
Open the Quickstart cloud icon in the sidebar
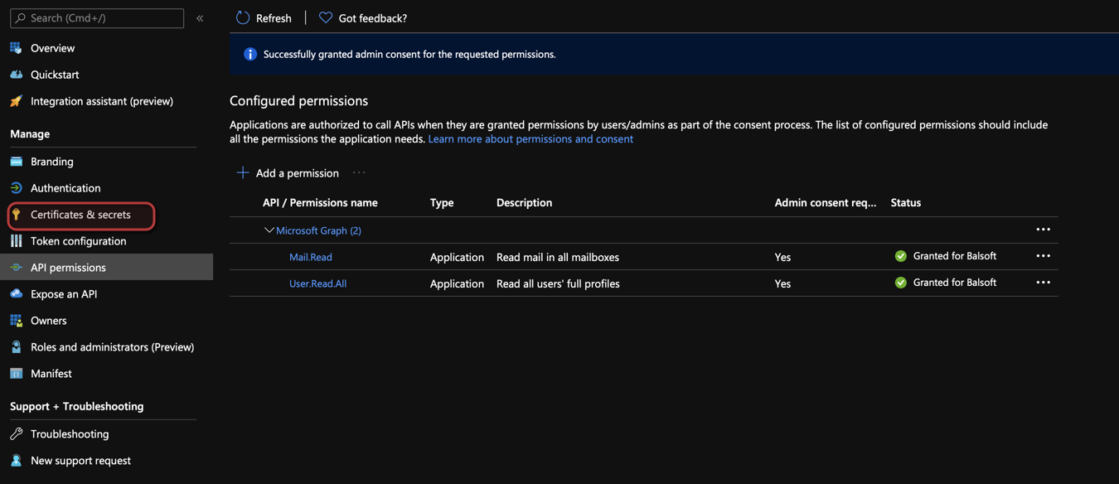coord(16,75)
